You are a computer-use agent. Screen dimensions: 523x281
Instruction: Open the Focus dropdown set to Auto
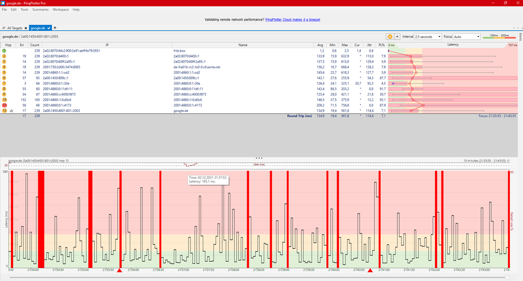coord(466,37)
